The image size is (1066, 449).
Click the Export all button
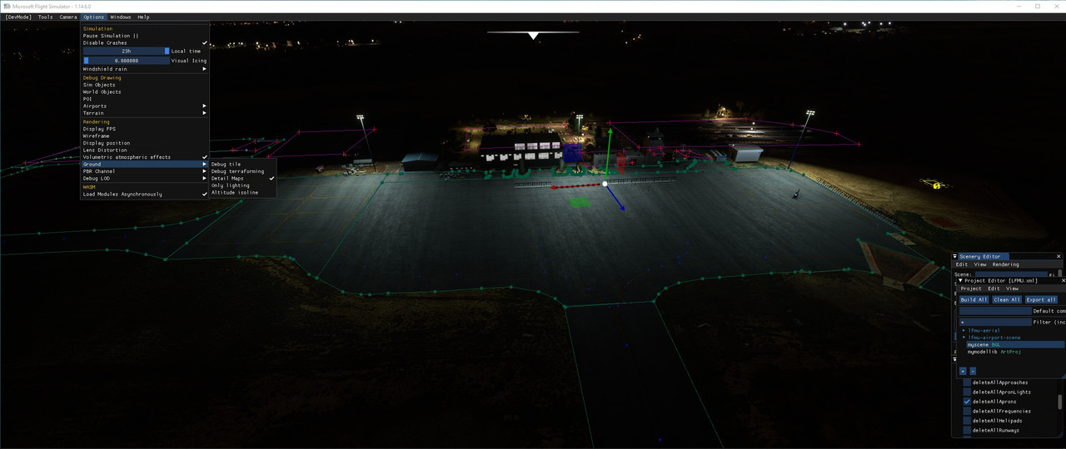click(1041, 299)
